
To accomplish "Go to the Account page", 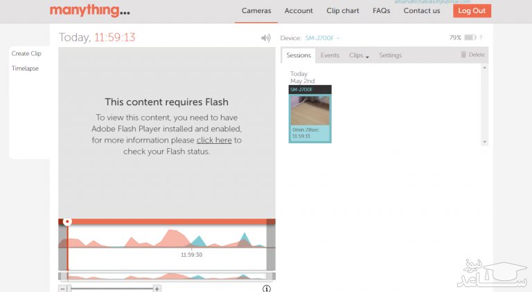I will (x=299, y=10).
